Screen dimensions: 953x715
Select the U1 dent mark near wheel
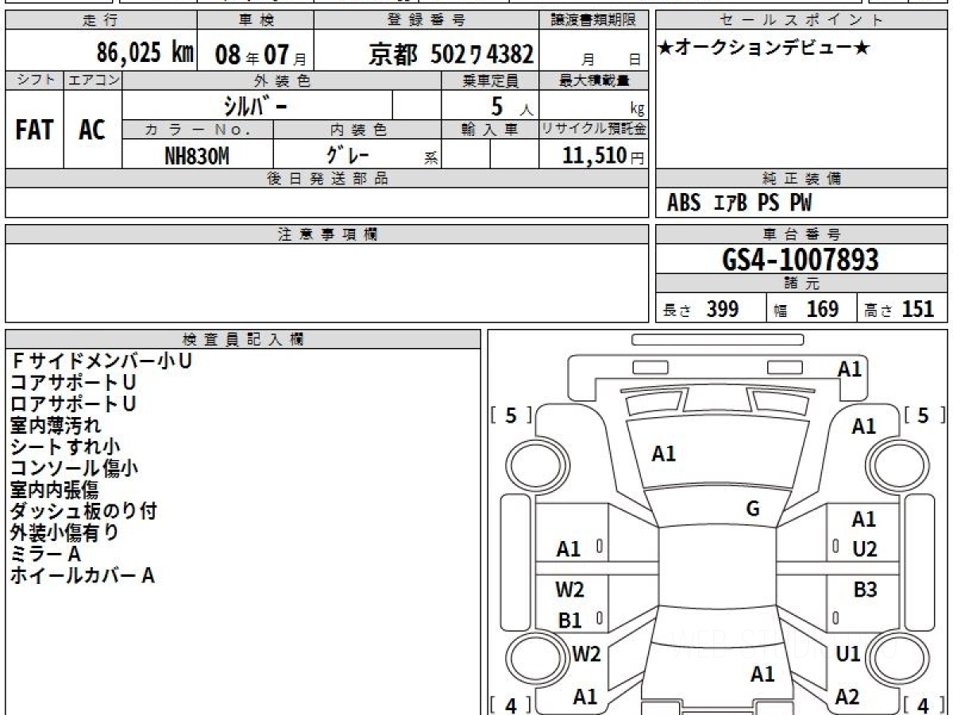tap(848, 654)
